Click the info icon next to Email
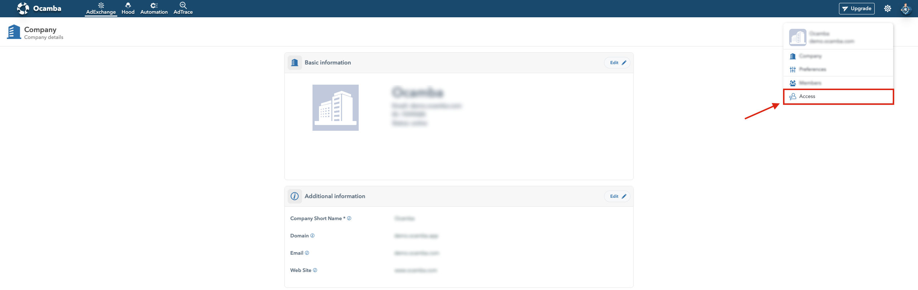This screenshot has height=290, width=918. (307, 253)
